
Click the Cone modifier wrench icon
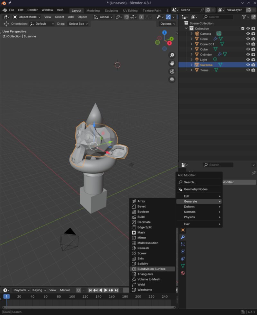coord(216,39)
